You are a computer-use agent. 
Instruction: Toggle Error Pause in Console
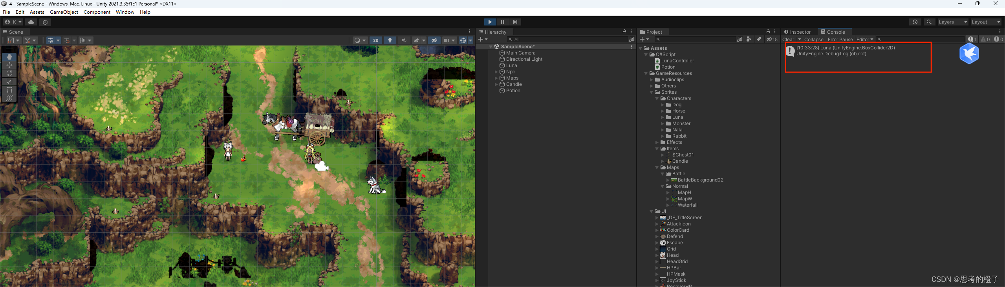click(x=840, y=39)
